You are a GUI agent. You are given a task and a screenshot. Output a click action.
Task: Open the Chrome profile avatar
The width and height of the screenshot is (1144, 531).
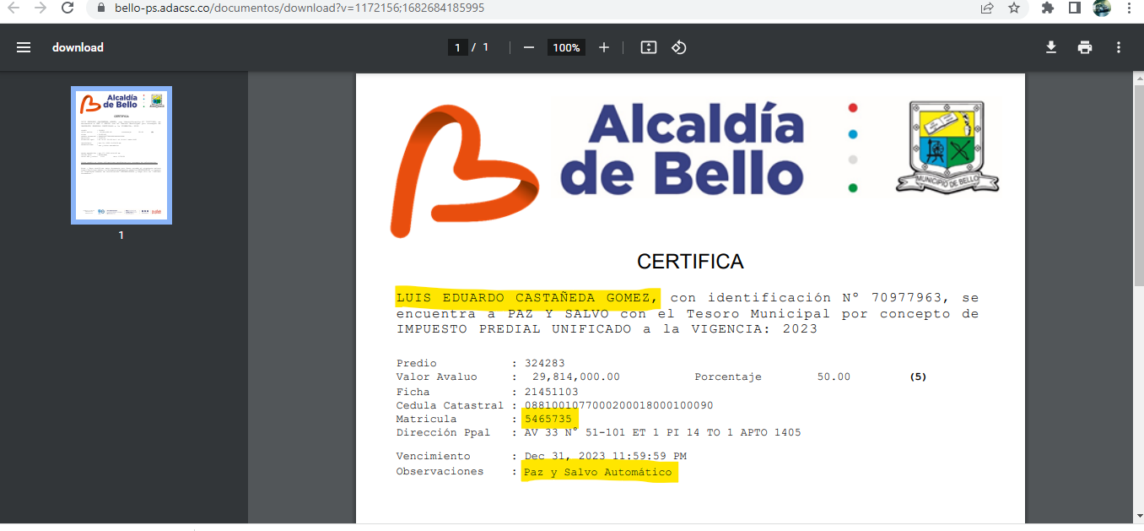pos(1102,8)
